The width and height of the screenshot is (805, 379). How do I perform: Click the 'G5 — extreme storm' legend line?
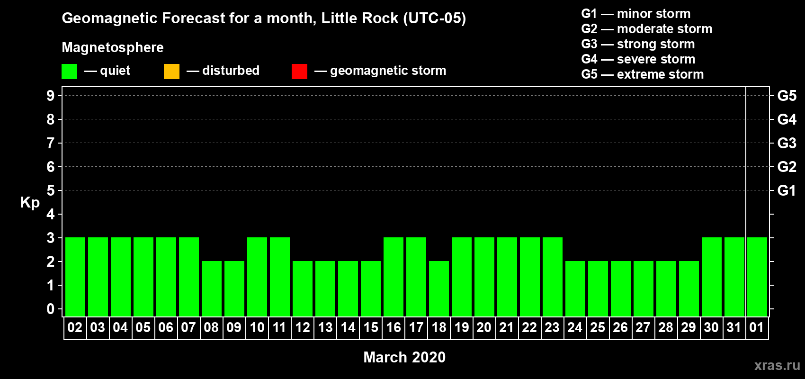(x=643, y=74)
